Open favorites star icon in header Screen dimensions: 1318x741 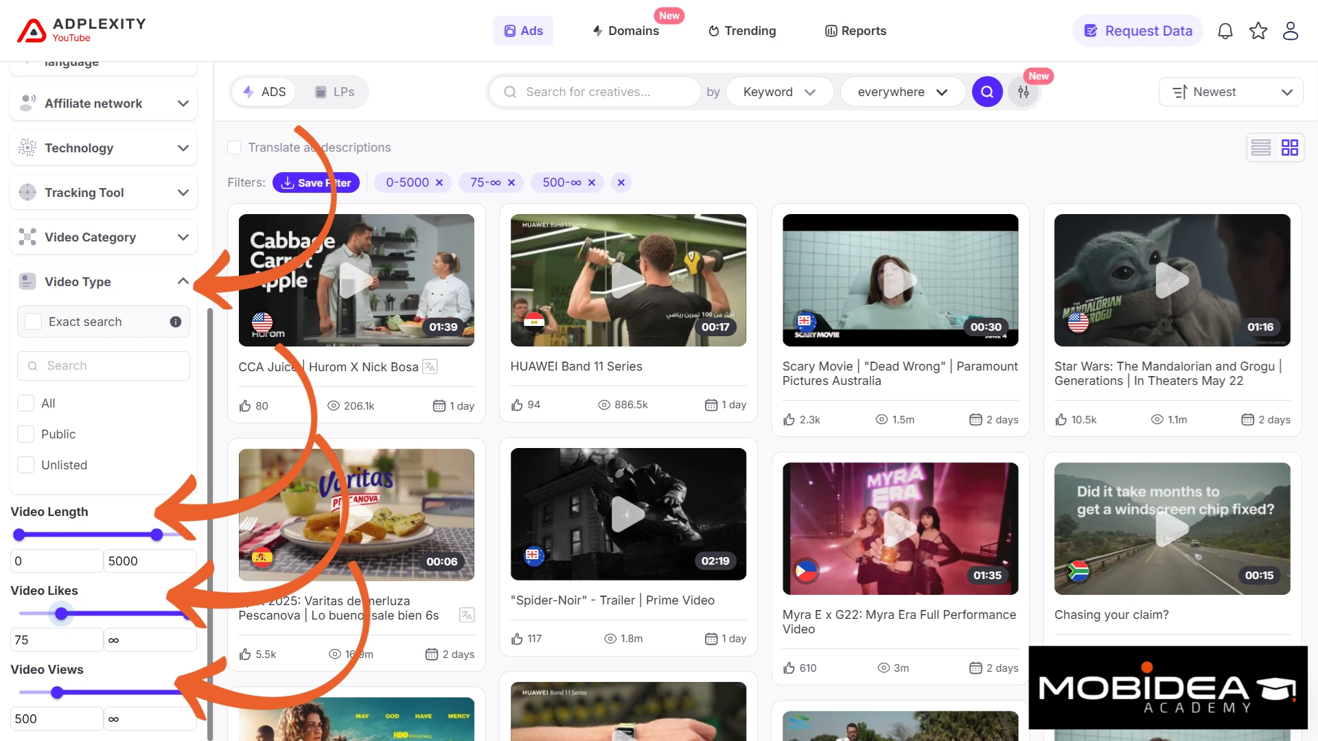click(x=1258, y=31)
